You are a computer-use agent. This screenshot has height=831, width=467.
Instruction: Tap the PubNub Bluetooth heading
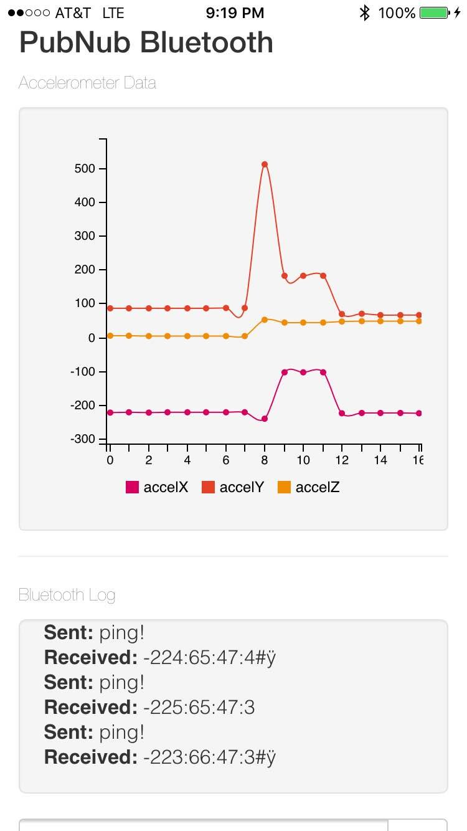146,42
